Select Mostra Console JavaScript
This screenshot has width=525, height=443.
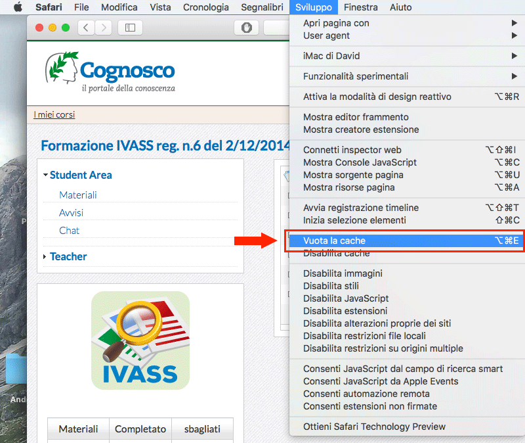point(407,162)
